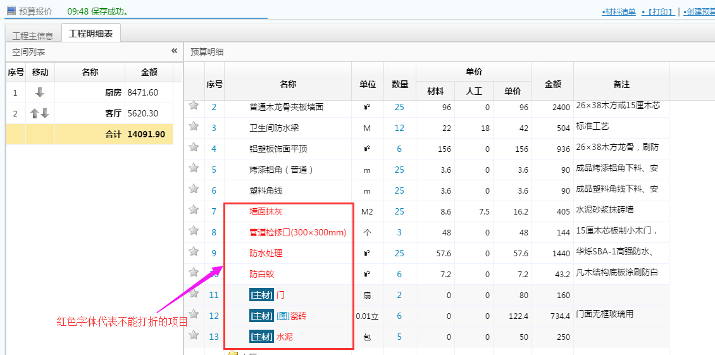Click the 创建预算 link
Screen dimensions: 715x355
click(x=699, y=12)
